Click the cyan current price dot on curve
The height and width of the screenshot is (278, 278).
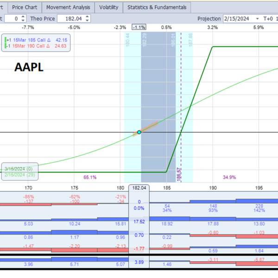pyautogui.click(x=139, y=133)
